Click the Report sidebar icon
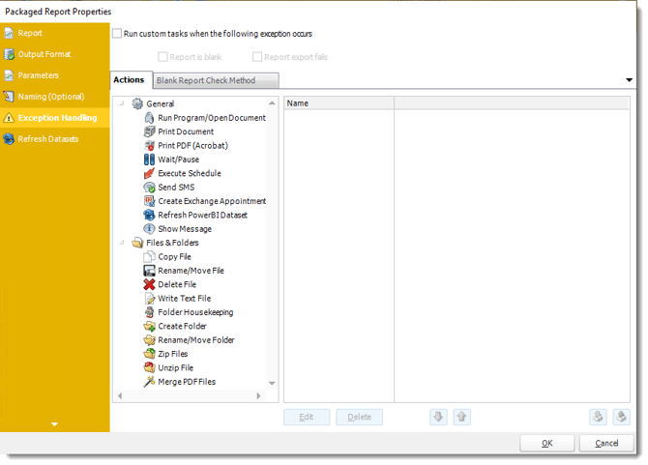 [x=9, y=33]
